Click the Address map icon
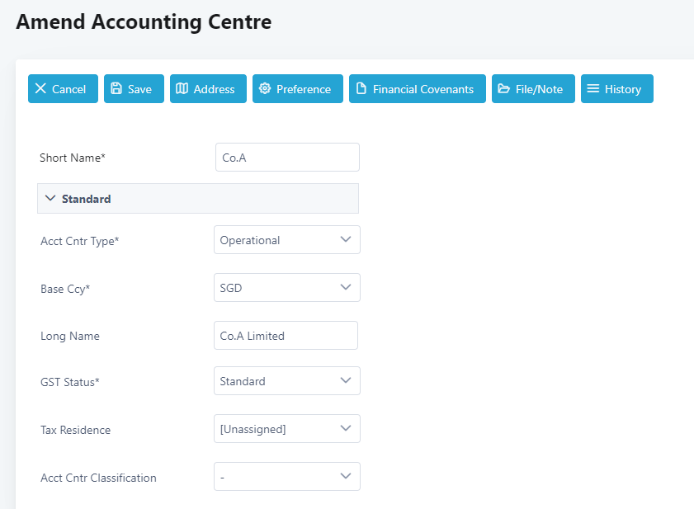Image resolution: width=694 pixels, height=509 pixels. [182, 89]
